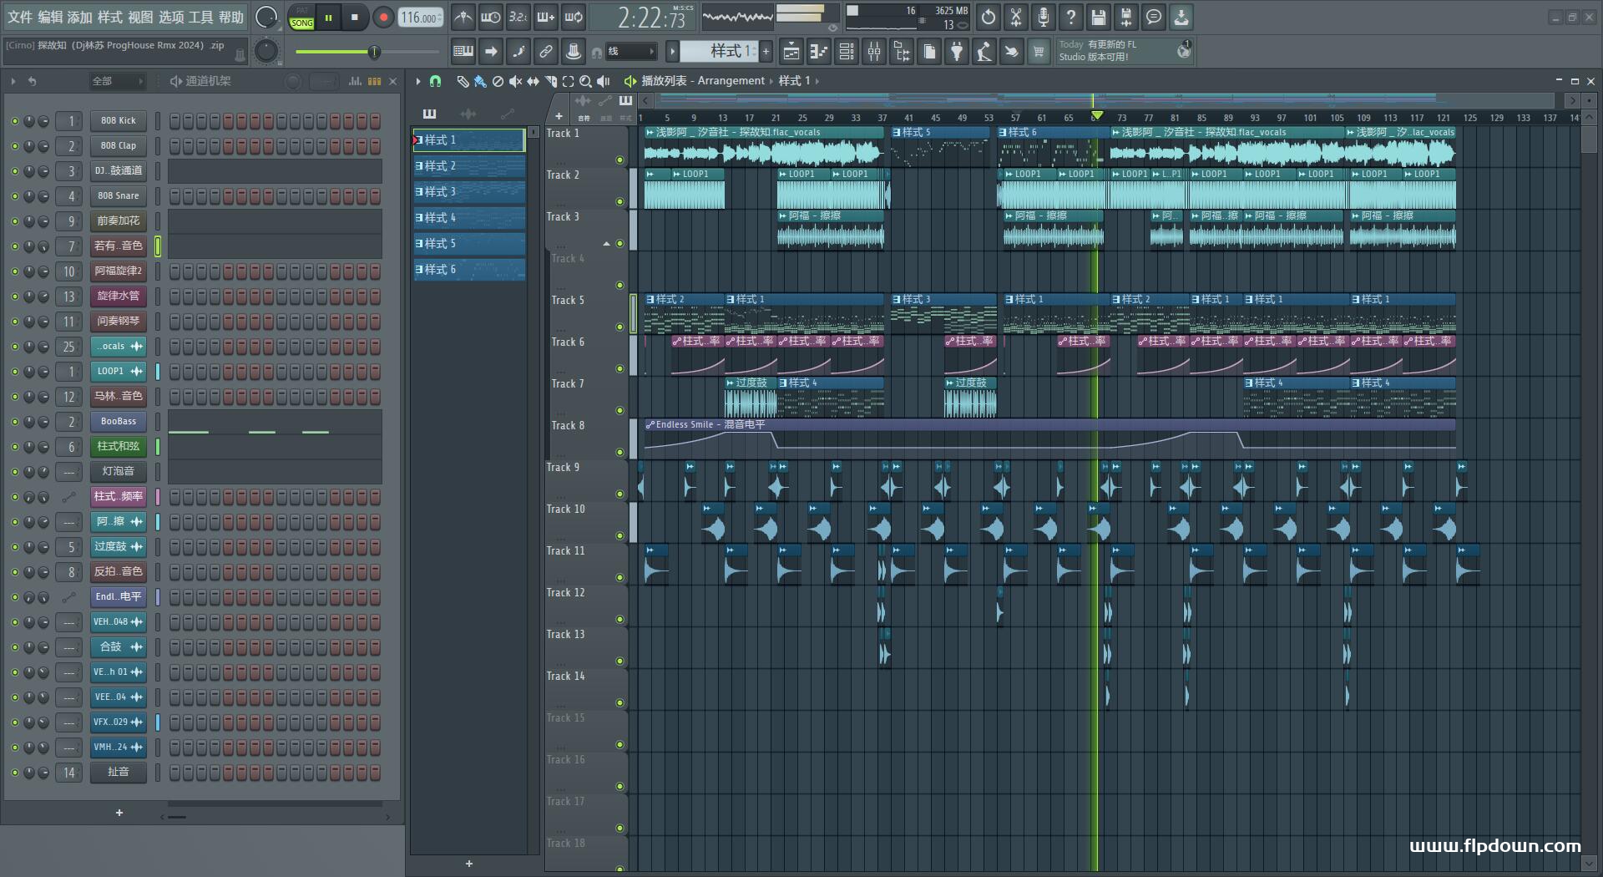
Task: Mute the 808 Kick channel
Action: pos(15,121)
